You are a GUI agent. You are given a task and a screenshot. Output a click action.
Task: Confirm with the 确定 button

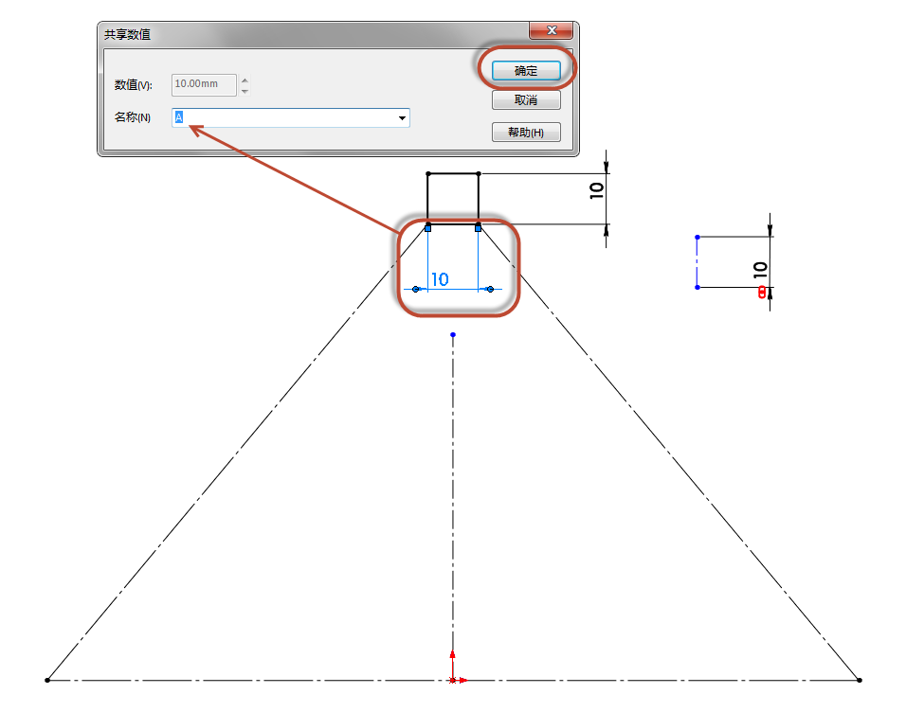pos(526,71)
